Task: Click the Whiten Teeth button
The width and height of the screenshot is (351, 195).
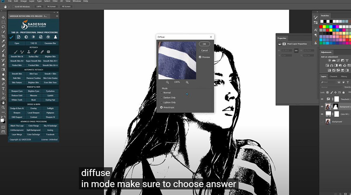Action: (17, 100)
